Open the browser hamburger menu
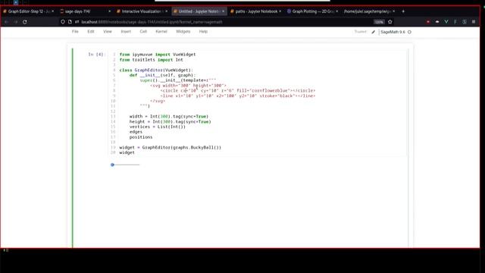The image size is (485, 273). coord(474,22)
